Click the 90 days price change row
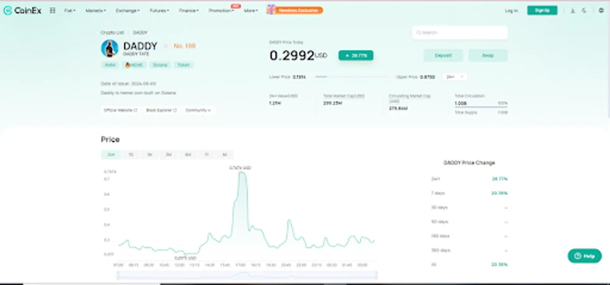The width and height of the screenshot is (610, 285). coord(469,222)
